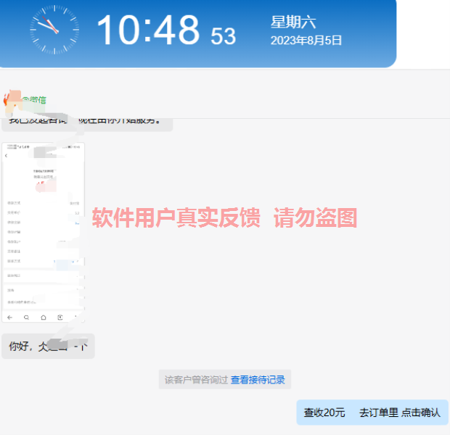The width and height of the screenshot is (450, 435).
Task: Open the phone screenshot image in chat
Action: click(x=43, y=232)
